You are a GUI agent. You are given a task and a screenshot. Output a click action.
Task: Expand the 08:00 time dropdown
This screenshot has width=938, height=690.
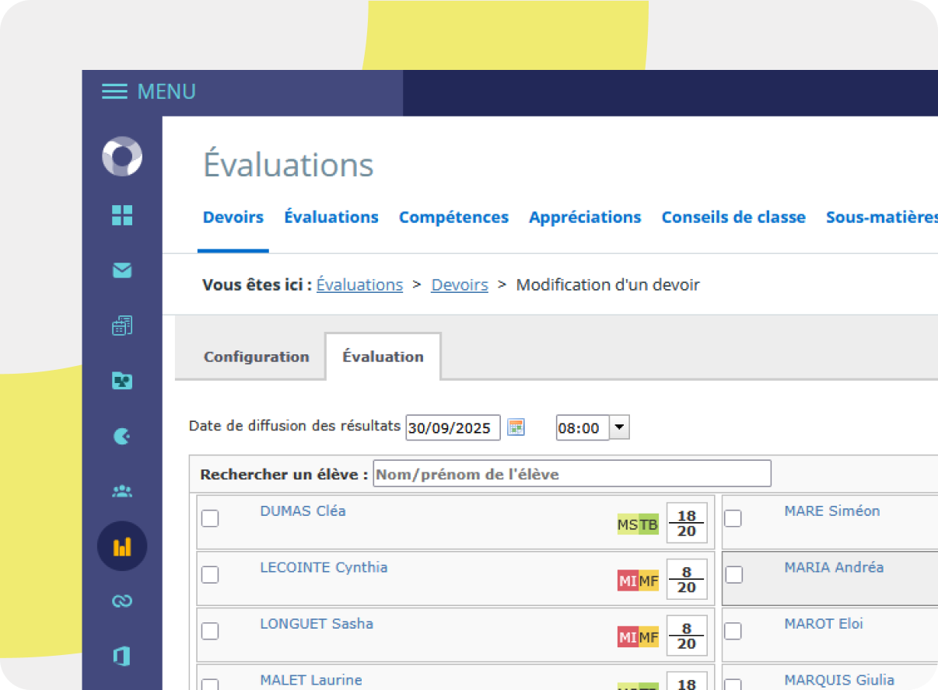619,427
